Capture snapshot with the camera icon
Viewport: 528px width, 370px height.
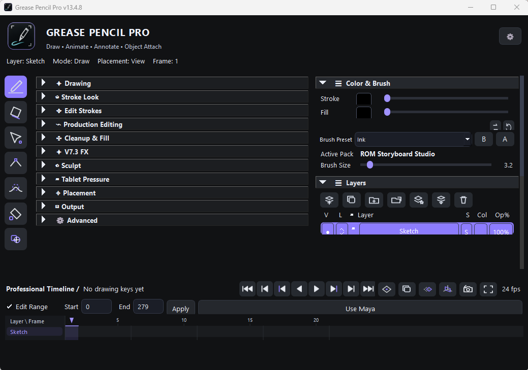(x=468, y=289)
